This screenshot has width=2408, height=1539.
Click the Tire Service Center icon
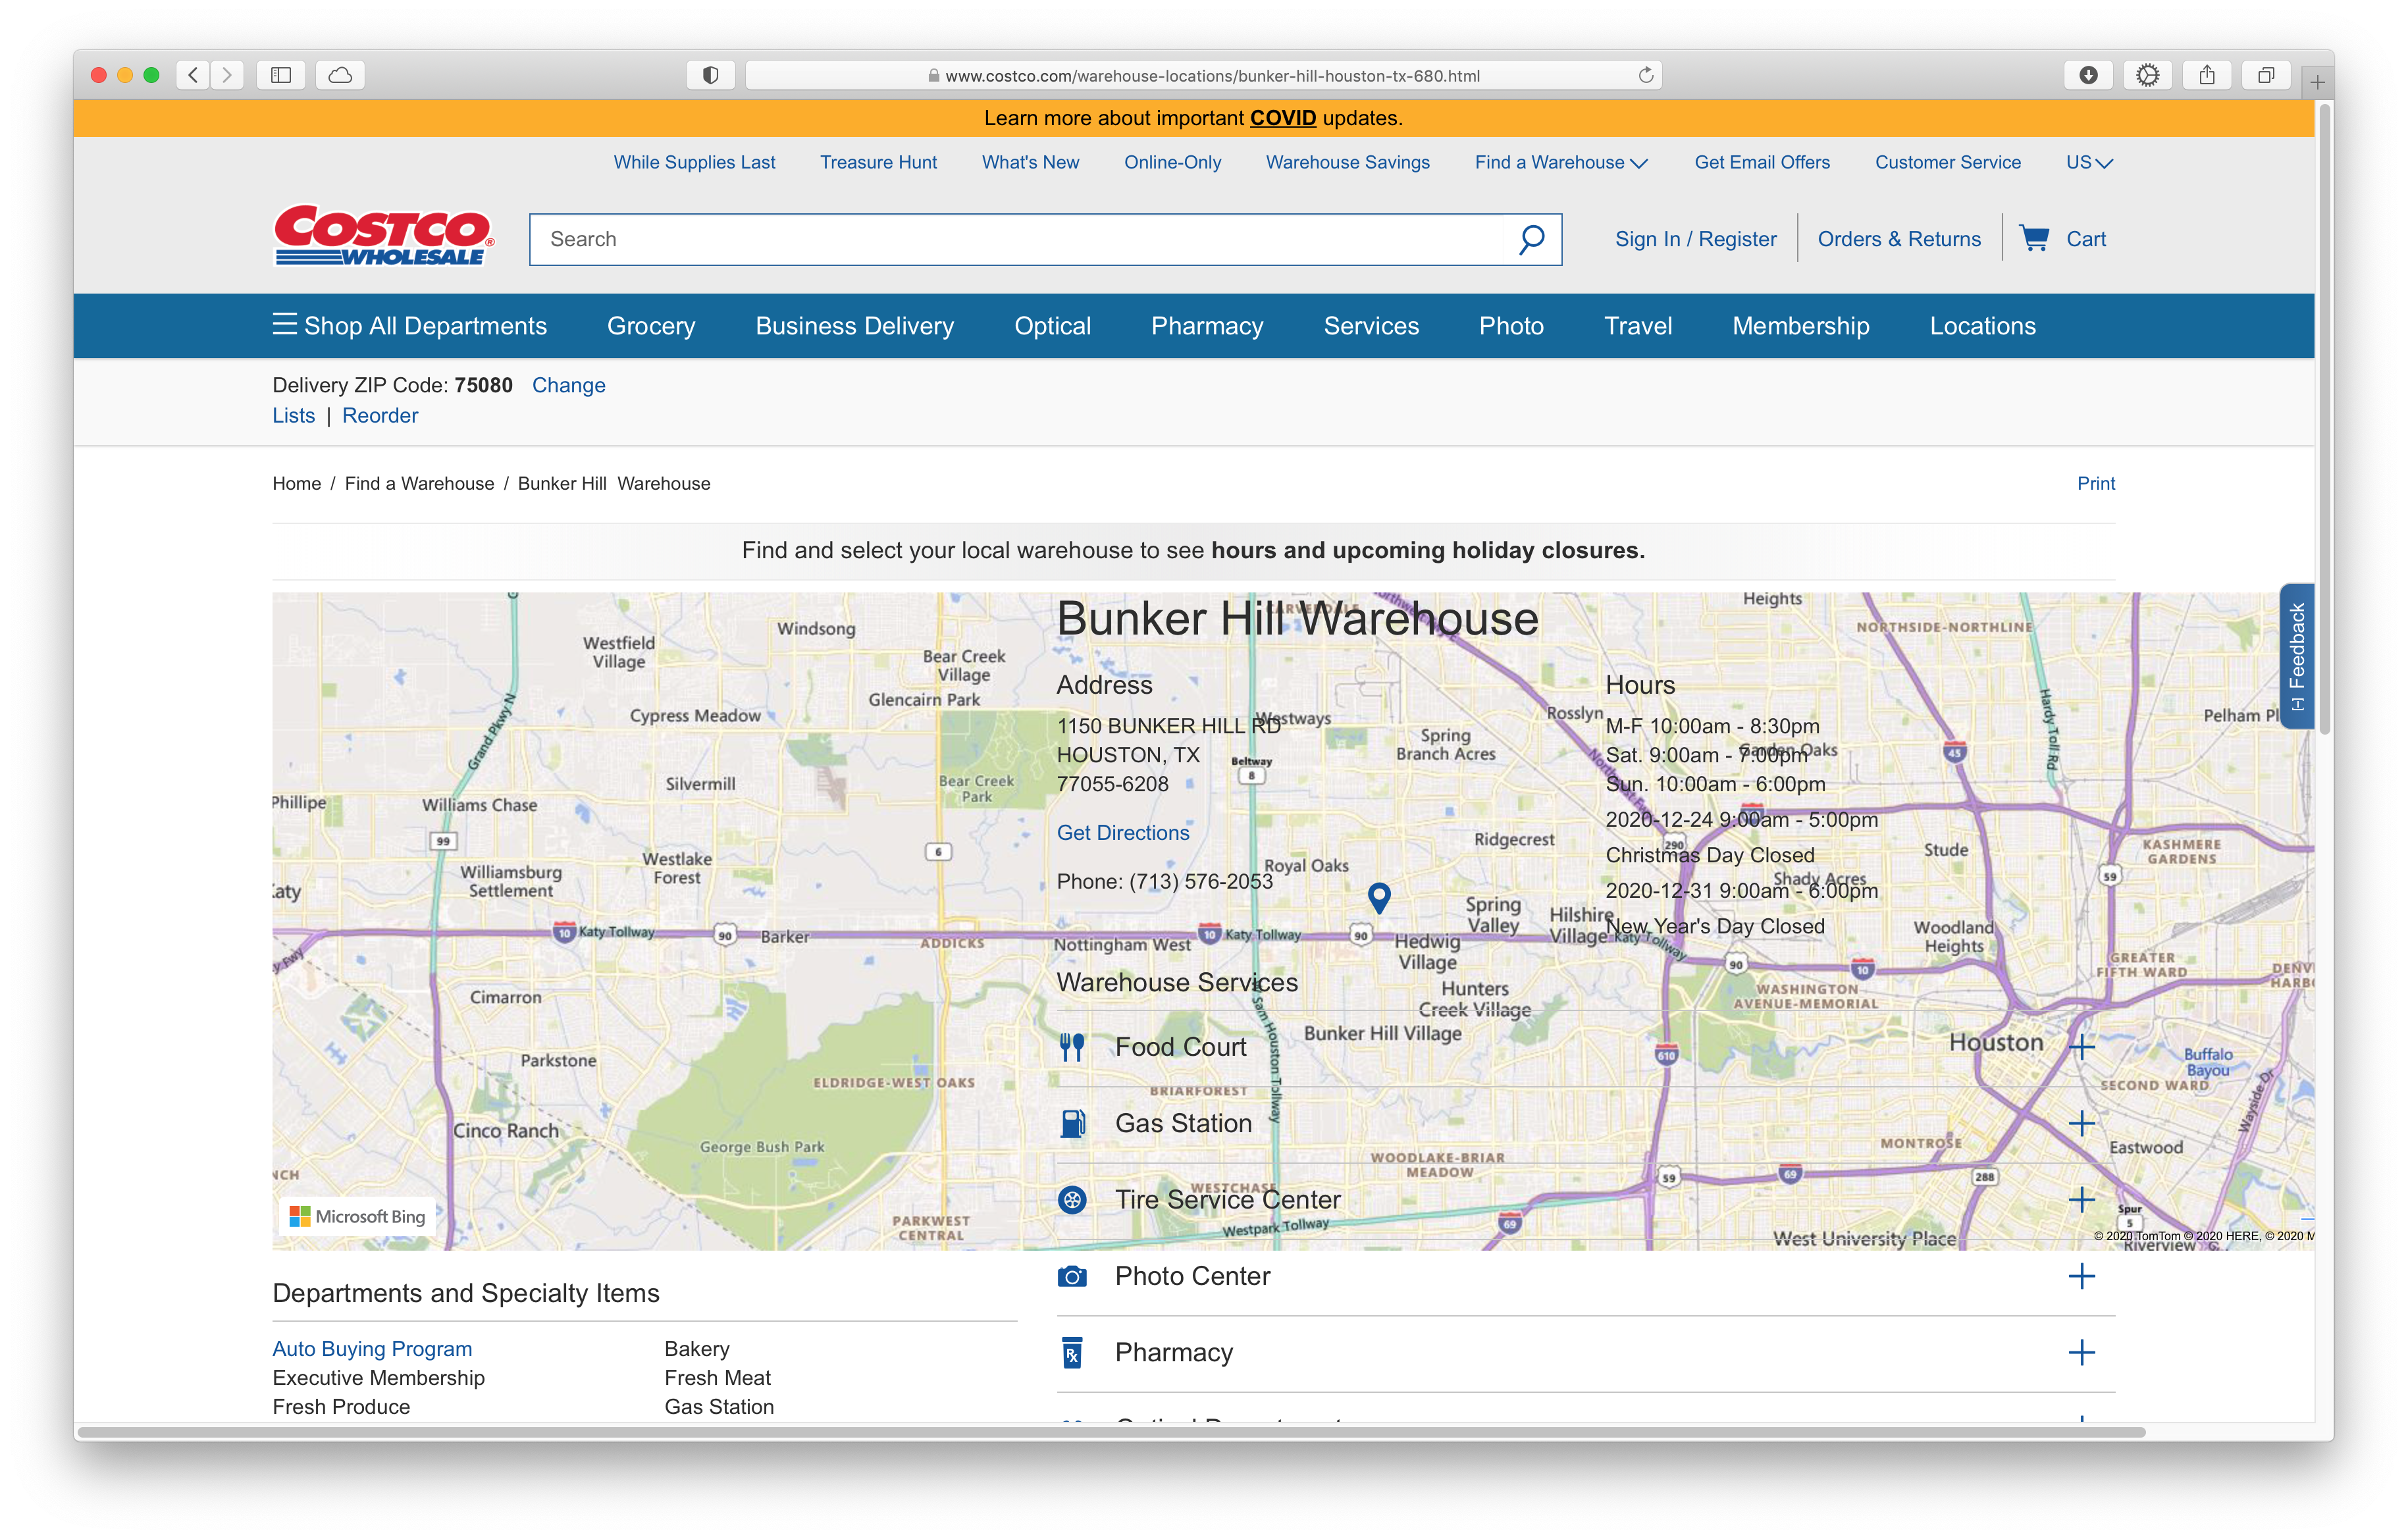click(1072, 1199)
